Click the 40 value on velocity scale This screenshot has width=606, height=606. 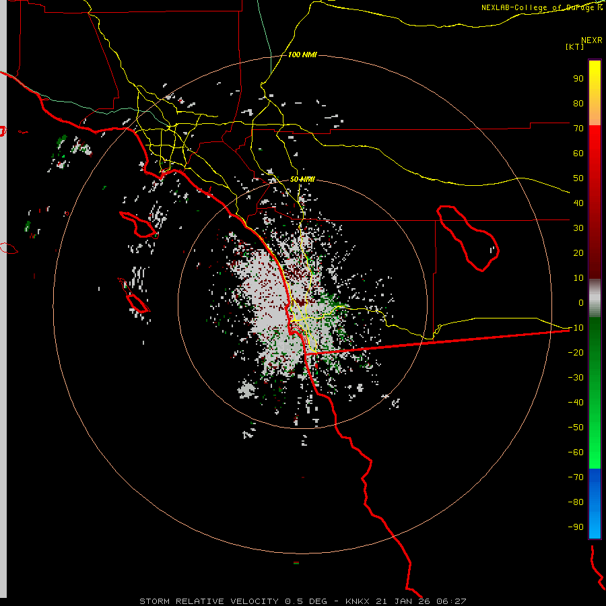[578, 203]
